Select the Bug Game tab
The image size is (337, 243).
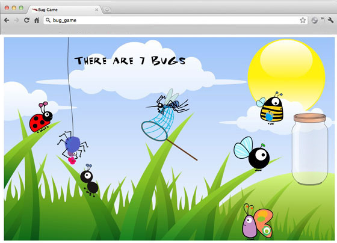(64, 10)
